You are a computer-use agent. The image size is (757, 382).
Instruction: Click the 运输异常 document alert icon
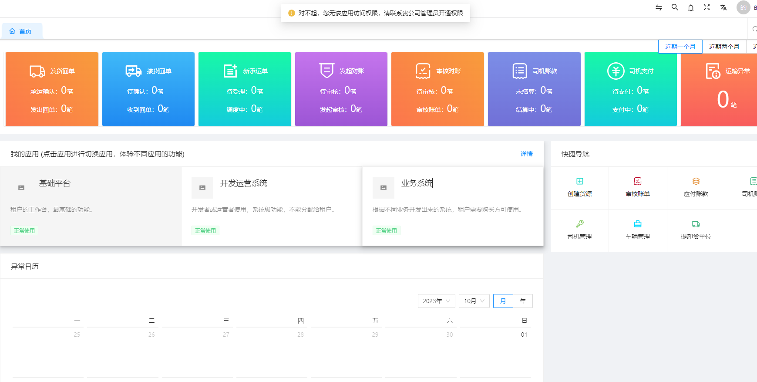tap(713, 71)
